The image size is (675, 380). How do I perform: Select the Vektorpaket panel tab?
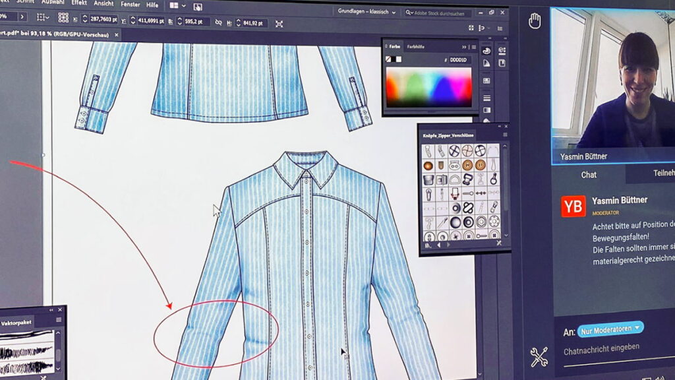(16, 323)
